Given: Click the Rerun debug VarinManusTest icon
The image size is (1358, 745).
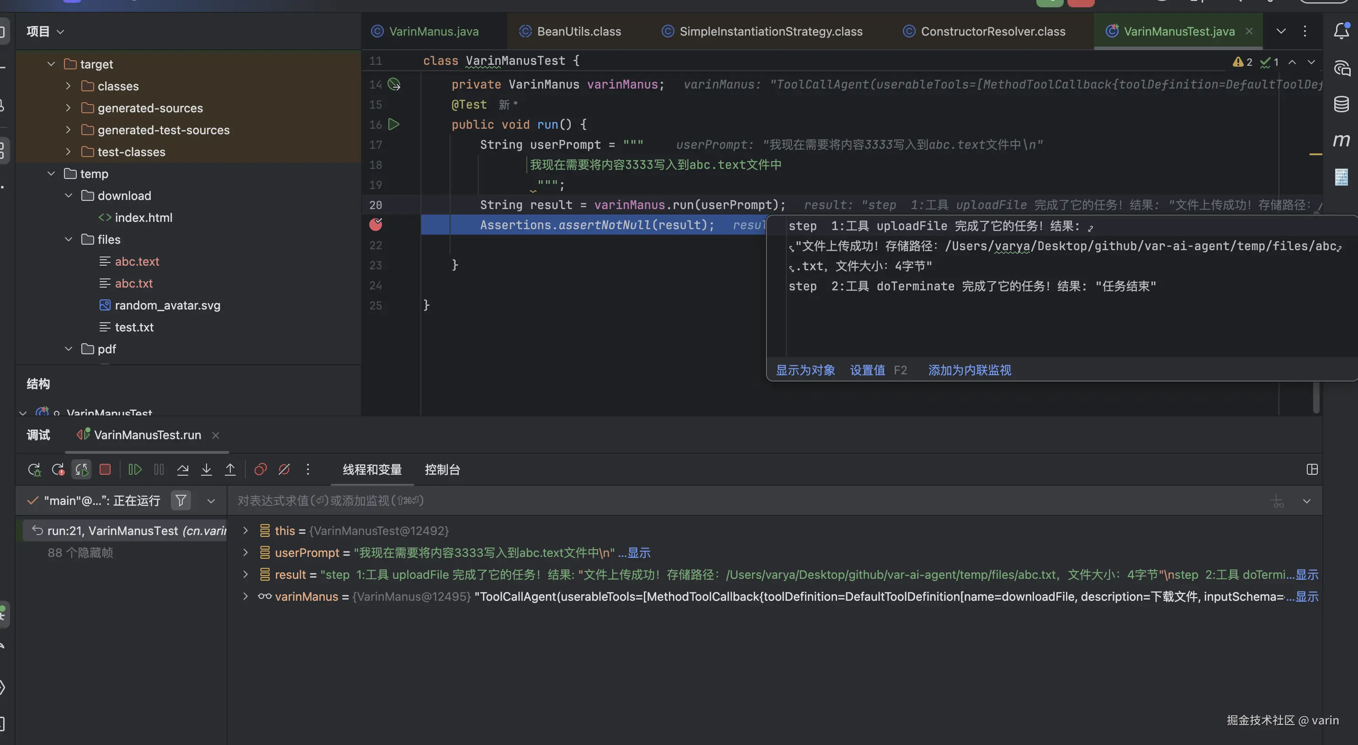Looking at the screenshot, I should (34, 470).
